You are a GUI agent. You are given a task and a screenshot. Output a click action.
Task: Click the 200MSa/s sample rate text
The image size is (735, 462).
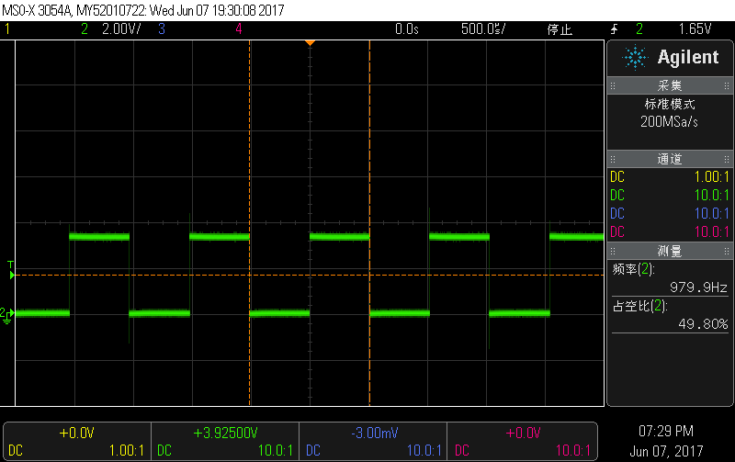[x=670, y=122]
